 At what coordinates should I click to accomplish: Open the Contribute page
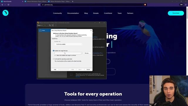point(108,13)
